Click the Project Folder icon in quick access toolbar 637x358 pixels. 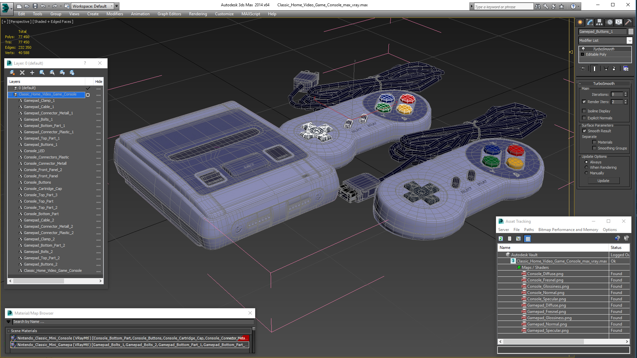click(67, 6)
